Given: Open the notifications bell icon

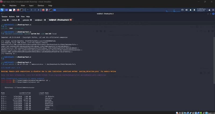Looking at the screenshot, I should pos(191,10).
